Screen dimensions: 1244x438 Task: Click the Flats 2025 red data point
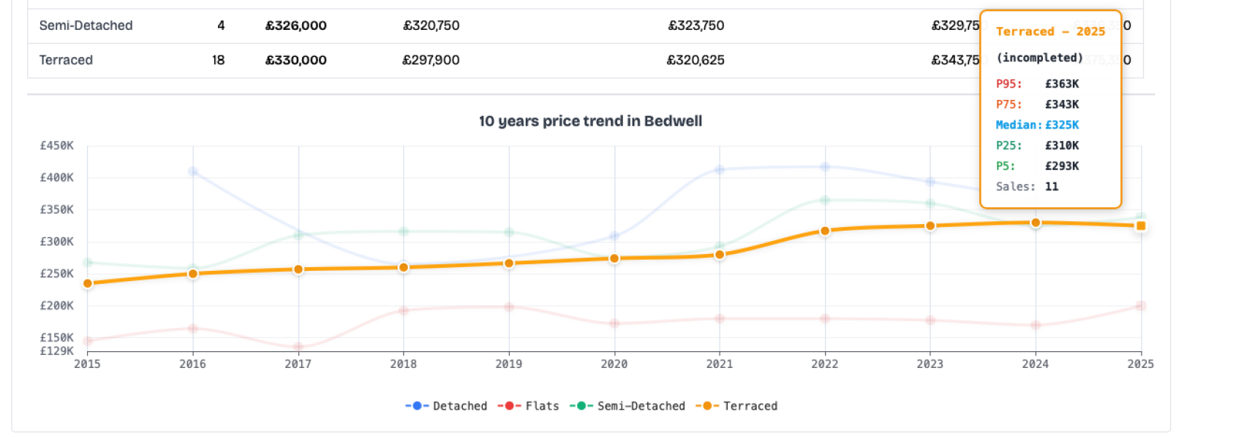(x=1140, y=306)
